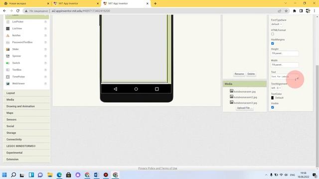Toggle the HasMargins checkbox
The height and width of the screenshot is (179, 319).
[273, 43]
